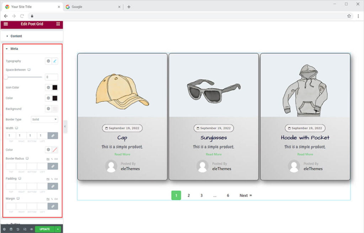Viewport: 364px width, 233px height.
Task: Open the History icon in bottom bar
Action: click(18, 229)
